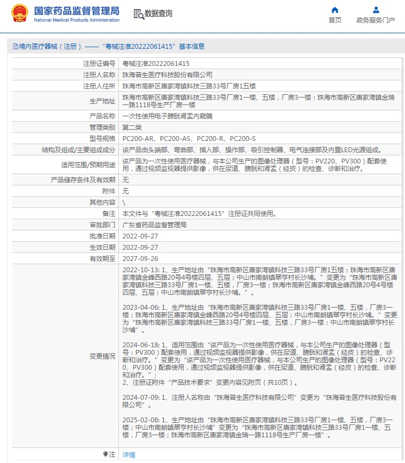
Task: Select structure text 该产品由头端部、弯曲部
Action: click(x=252, y=150)
